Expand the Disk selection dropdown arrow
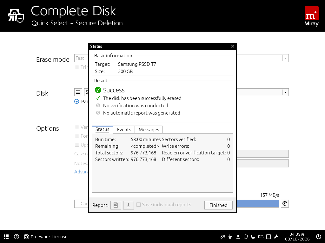The height and width of the screenshot is (243, 325). tap(285, 92)
